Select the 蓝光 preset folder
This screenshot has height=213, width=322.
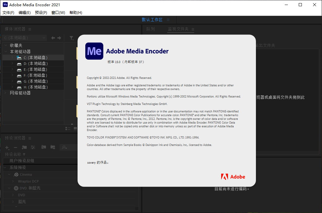[x=22, y=202]
